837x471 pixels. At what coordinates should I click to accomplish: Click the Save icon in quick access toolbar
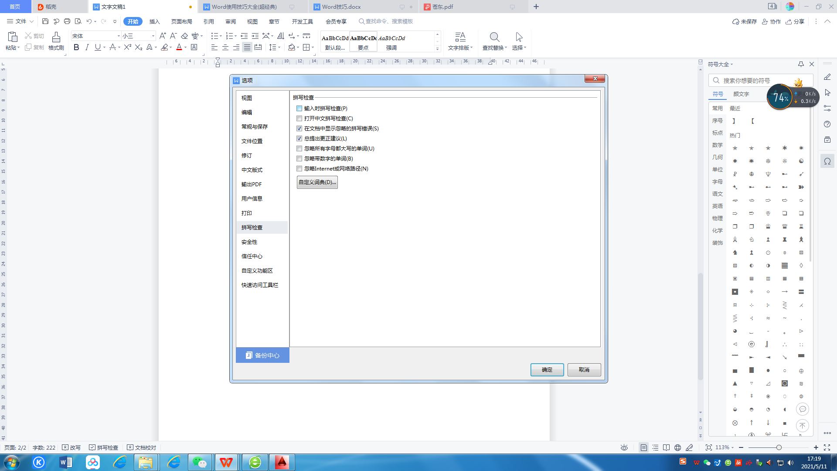[x=45, y=21]
